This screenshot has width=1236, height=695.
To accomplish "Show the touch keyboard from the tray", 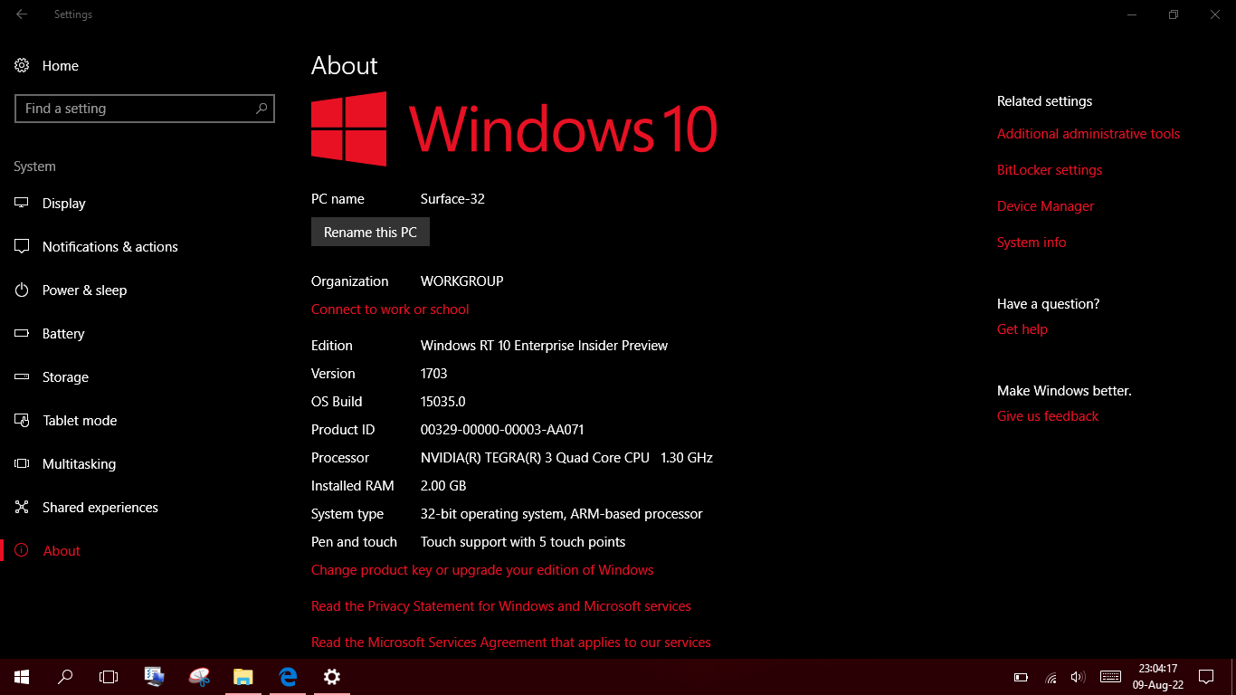I will click(x=1110, y=677).
